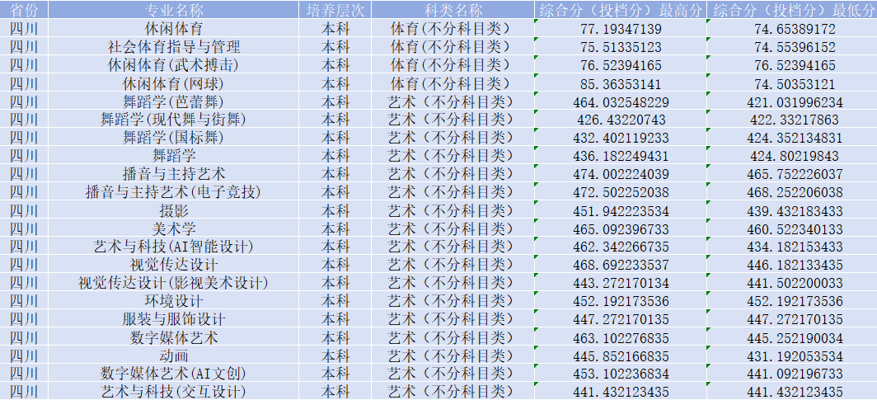Select the 美术学 cell
Image resolution: width=877 pixels, height=400 pixels.
[174, 228]
